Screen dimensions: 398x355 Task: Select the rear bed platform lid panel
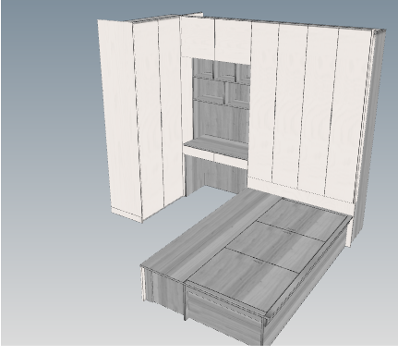tap(303, 219)
